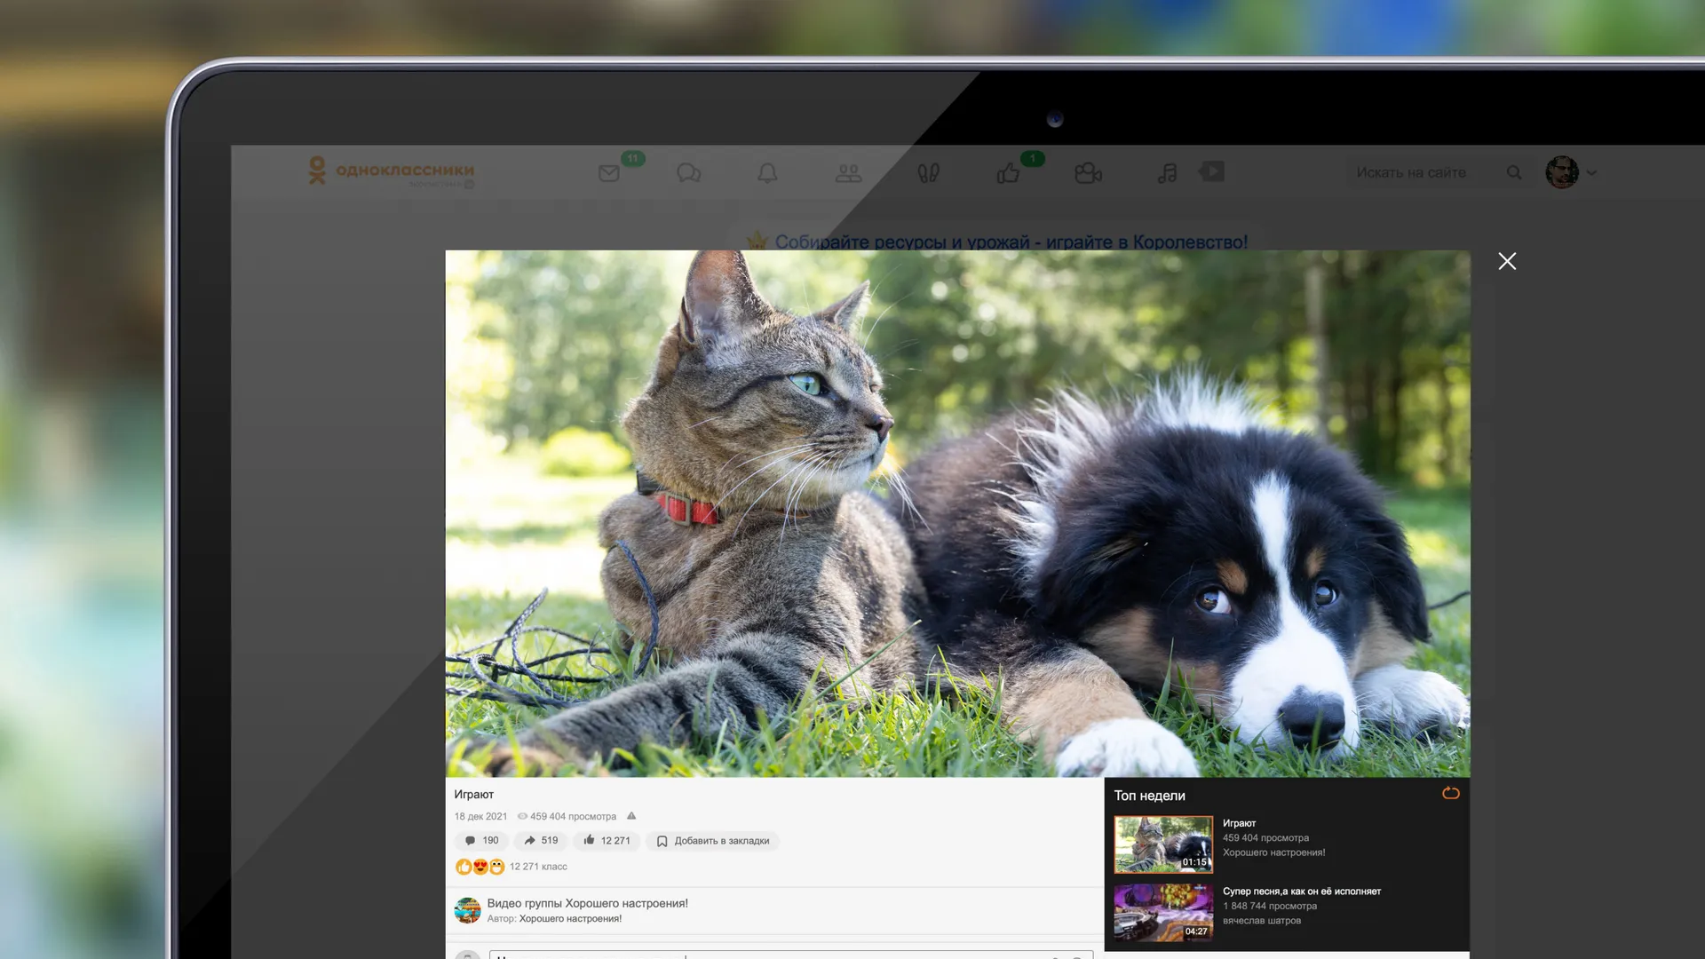Open the Хорошего настроения! author link
This screenshot has width=1705, height=959.
(570, 919)
